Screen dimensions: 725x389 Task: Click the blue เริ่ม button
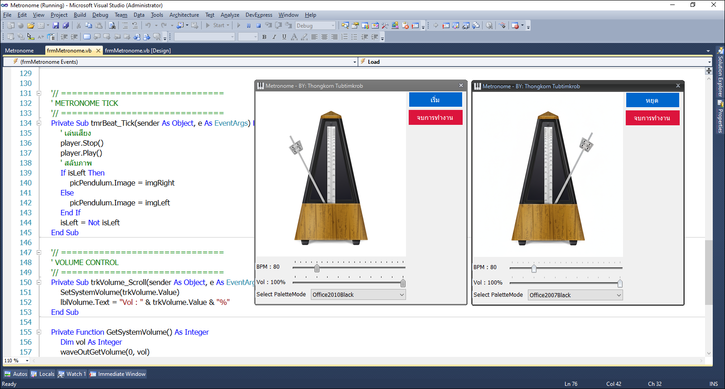coord(435,100)
